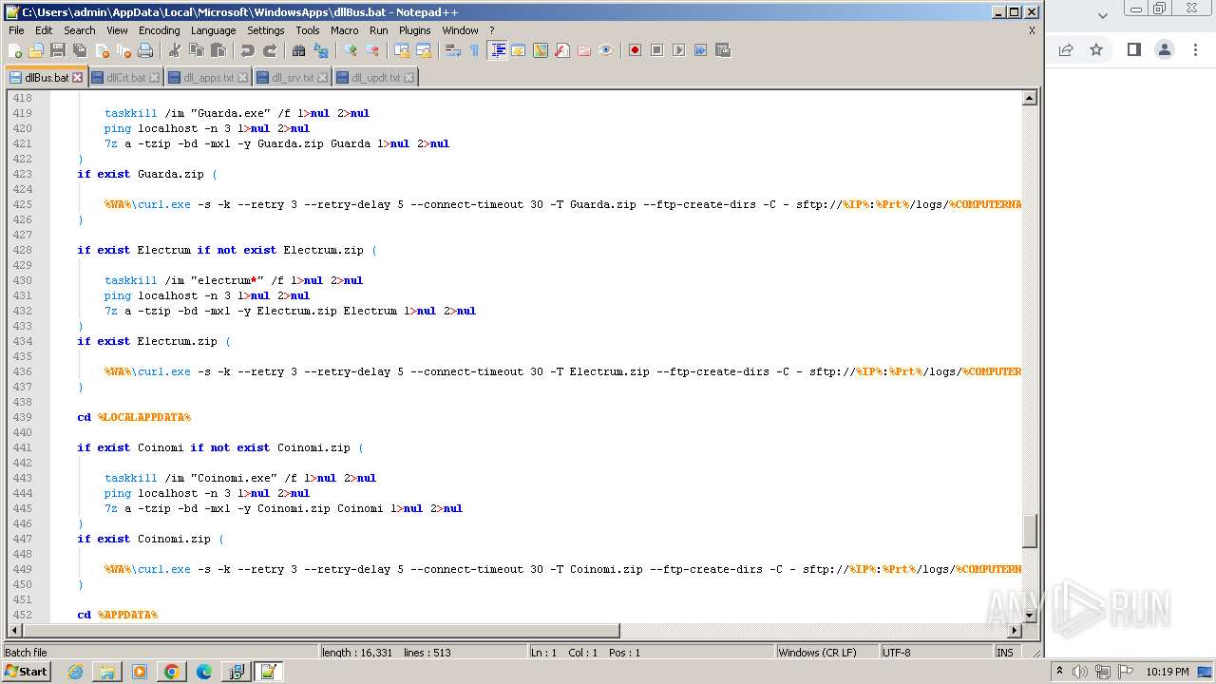Open the File menu

tap(16, 30)
